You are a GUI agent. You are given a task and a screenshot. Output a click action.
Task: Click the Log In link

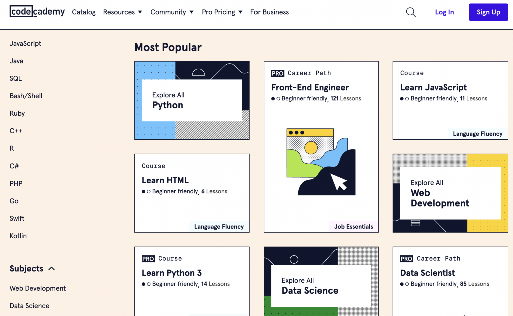click(x=444, y=12)
